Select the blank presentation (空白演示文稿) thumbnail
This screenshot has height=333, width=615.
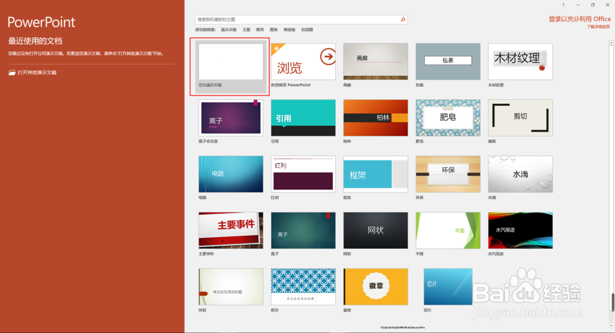coord(231,62)
